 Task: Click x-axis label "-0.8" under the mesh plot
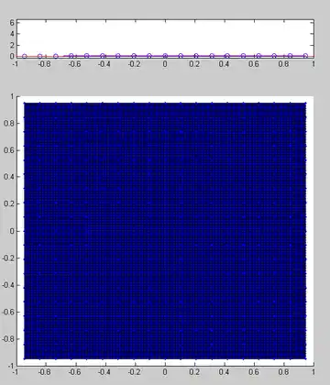pos(44,372)
